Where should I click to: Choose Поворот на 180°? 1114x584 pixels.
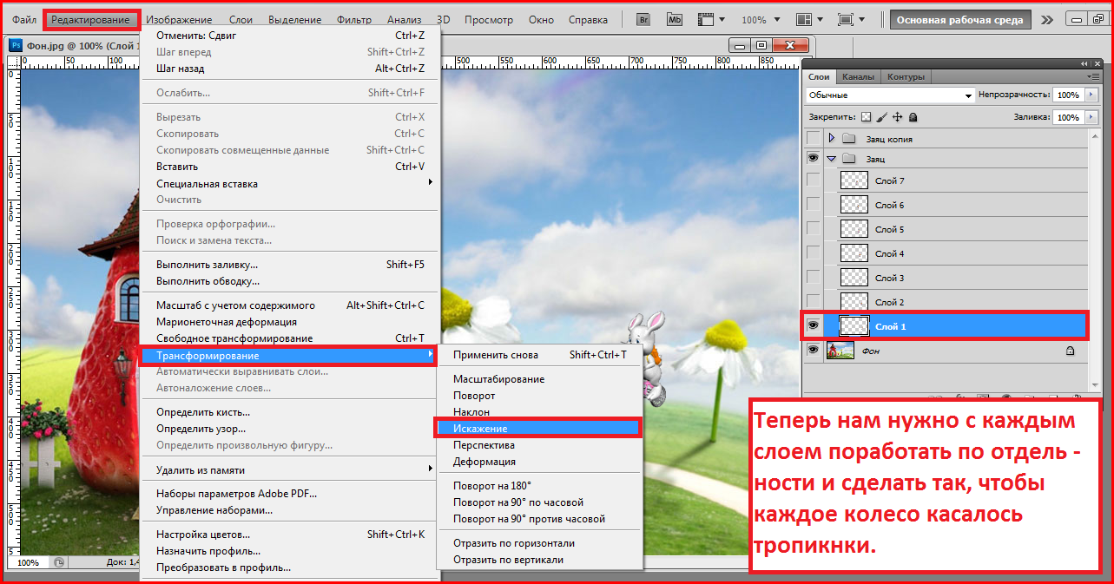tap(539, 486)
